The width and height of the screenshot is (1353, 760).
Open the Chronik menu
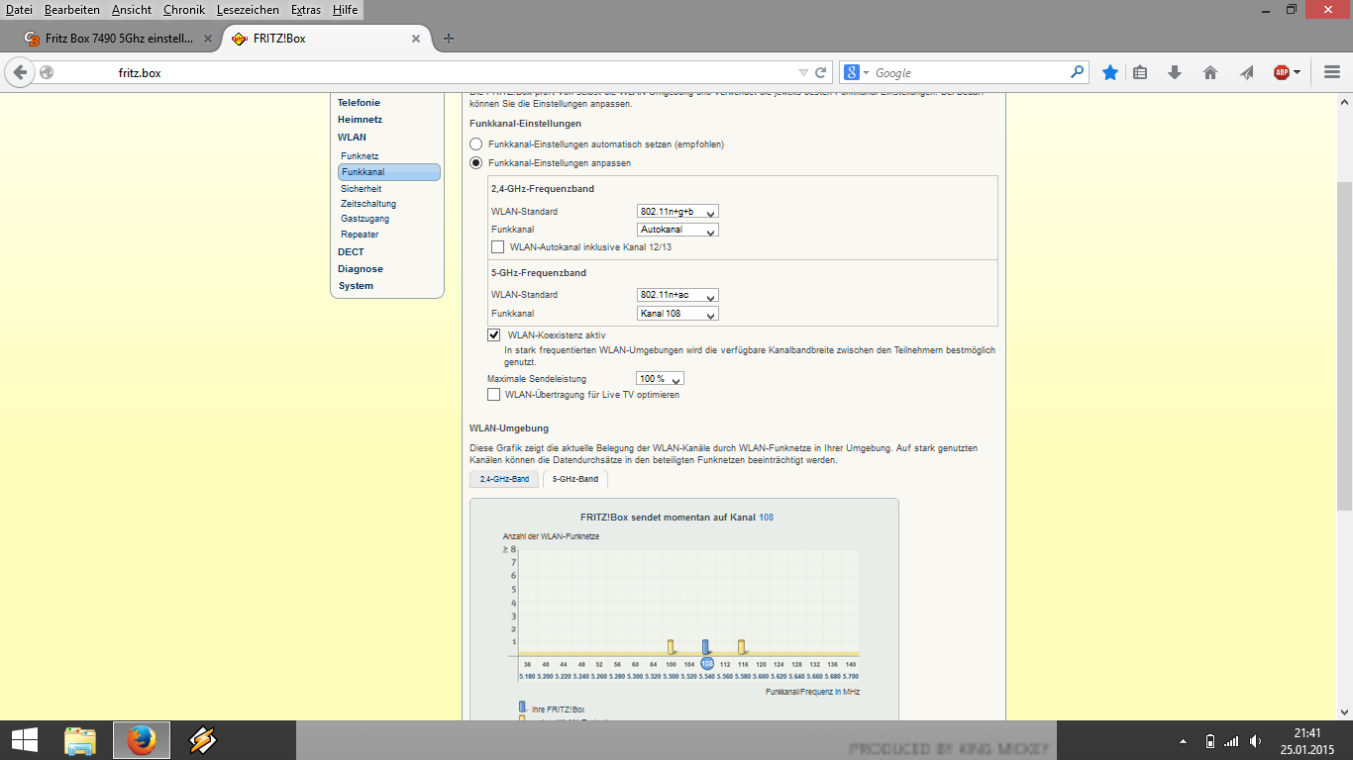pos(184,9)
